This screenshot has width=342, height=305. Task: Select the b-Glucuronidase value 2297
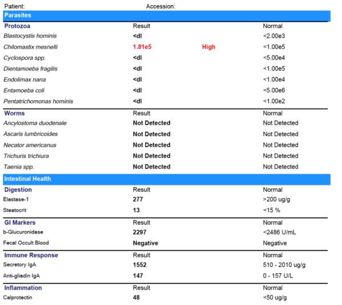click(140, 232)
